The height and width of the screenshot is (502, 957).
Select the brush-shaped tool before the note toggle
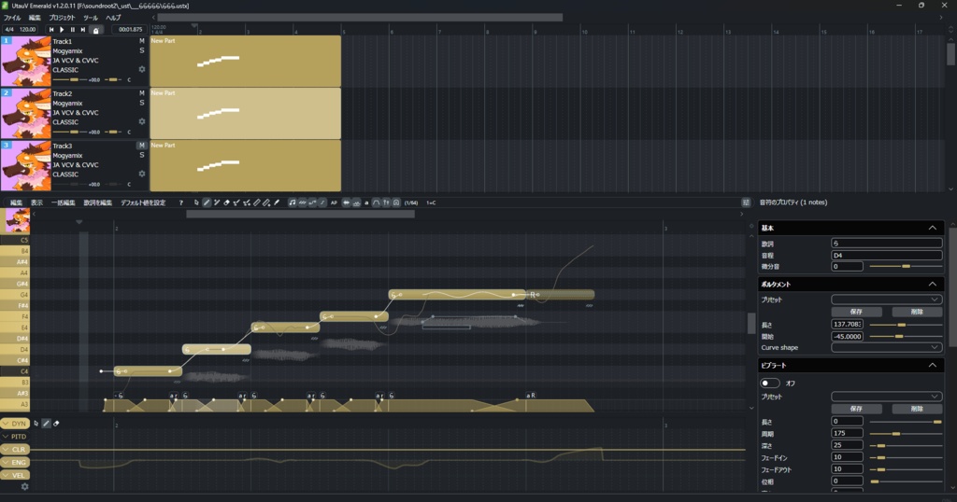pyautogui.click(x=277, y=202)
